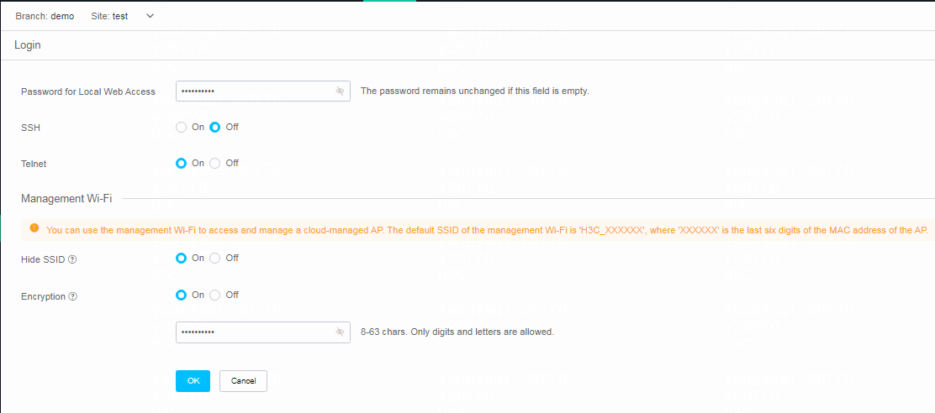Screen dimensions: 935x413
Task: Turn SSH On
Action: tap(182, 127)
